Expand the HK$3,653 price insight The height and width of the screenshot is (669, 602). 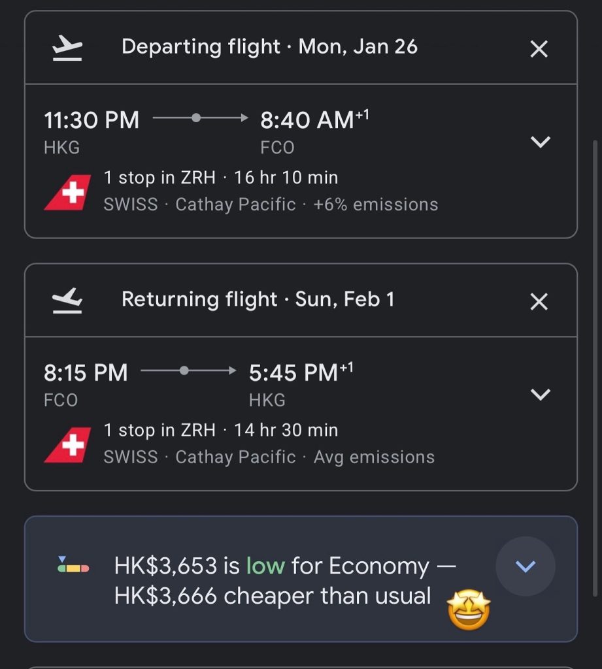pos(526,566)
